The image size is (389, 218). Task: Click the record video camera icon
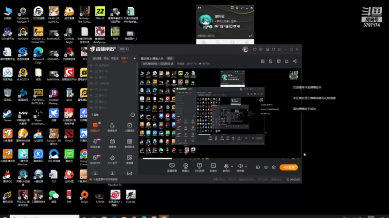pyautogui.click(x=258, y=167)
